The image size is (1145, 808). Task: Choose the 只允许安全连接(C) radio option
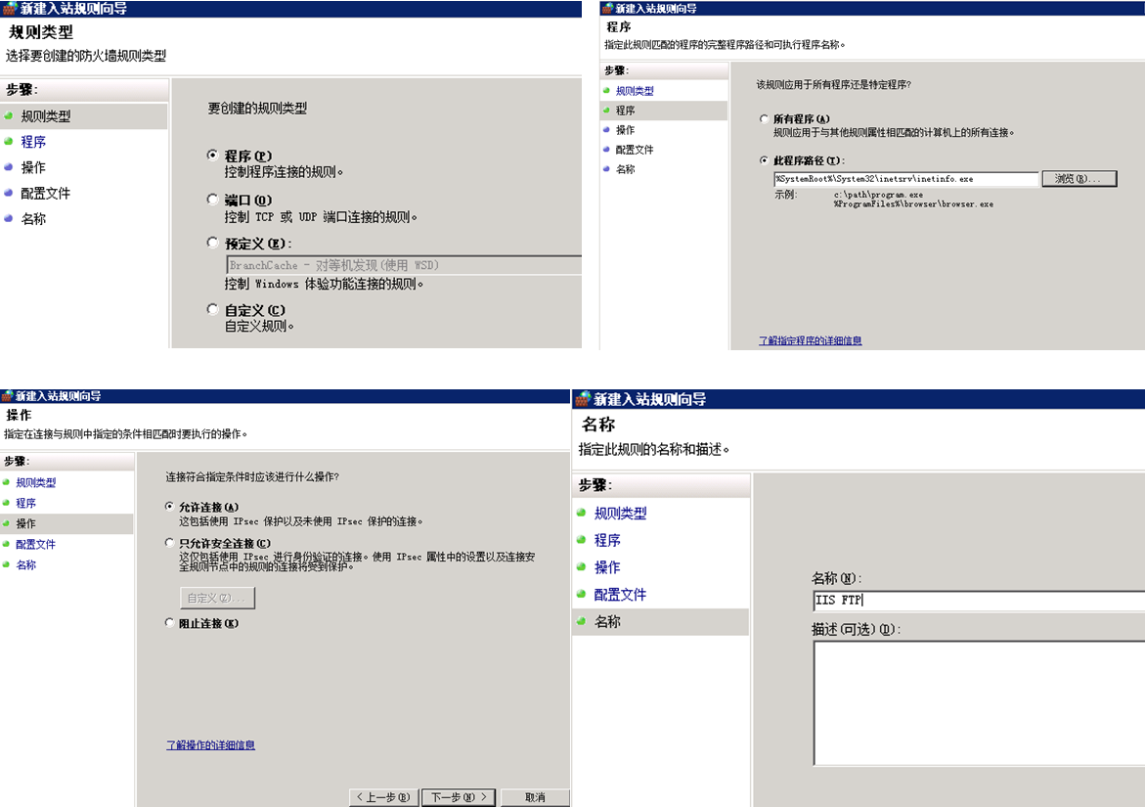tap(170, 543)
